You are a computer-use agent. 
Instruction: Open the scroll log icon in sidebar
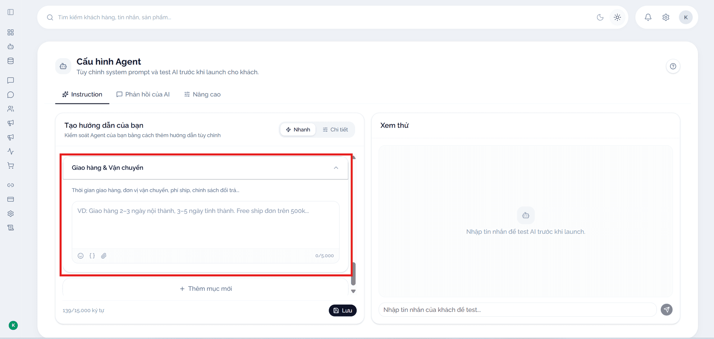coord(11,228)
